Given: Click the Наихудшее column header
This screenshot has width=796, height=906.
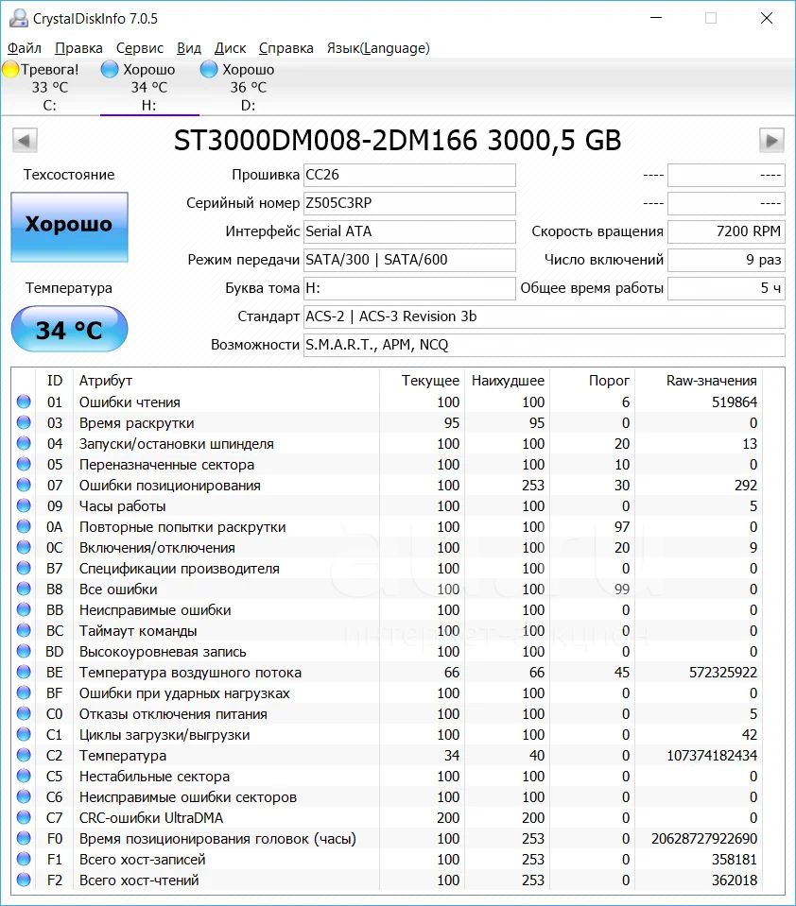Looking at the screenshot, I should (x=508, y=380).
